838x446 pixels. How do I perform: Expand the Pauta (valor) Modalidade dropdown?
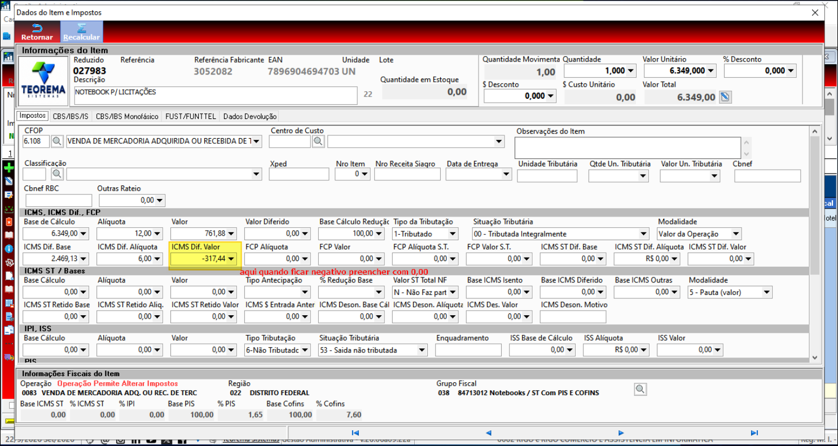point(766,292)
